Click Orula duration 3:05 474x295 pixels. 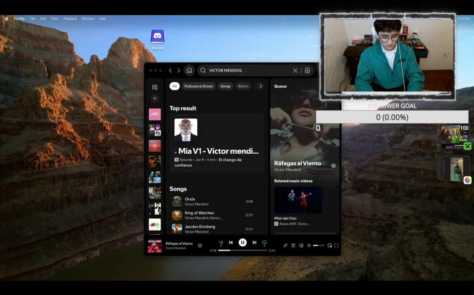[x=249, y=201]
